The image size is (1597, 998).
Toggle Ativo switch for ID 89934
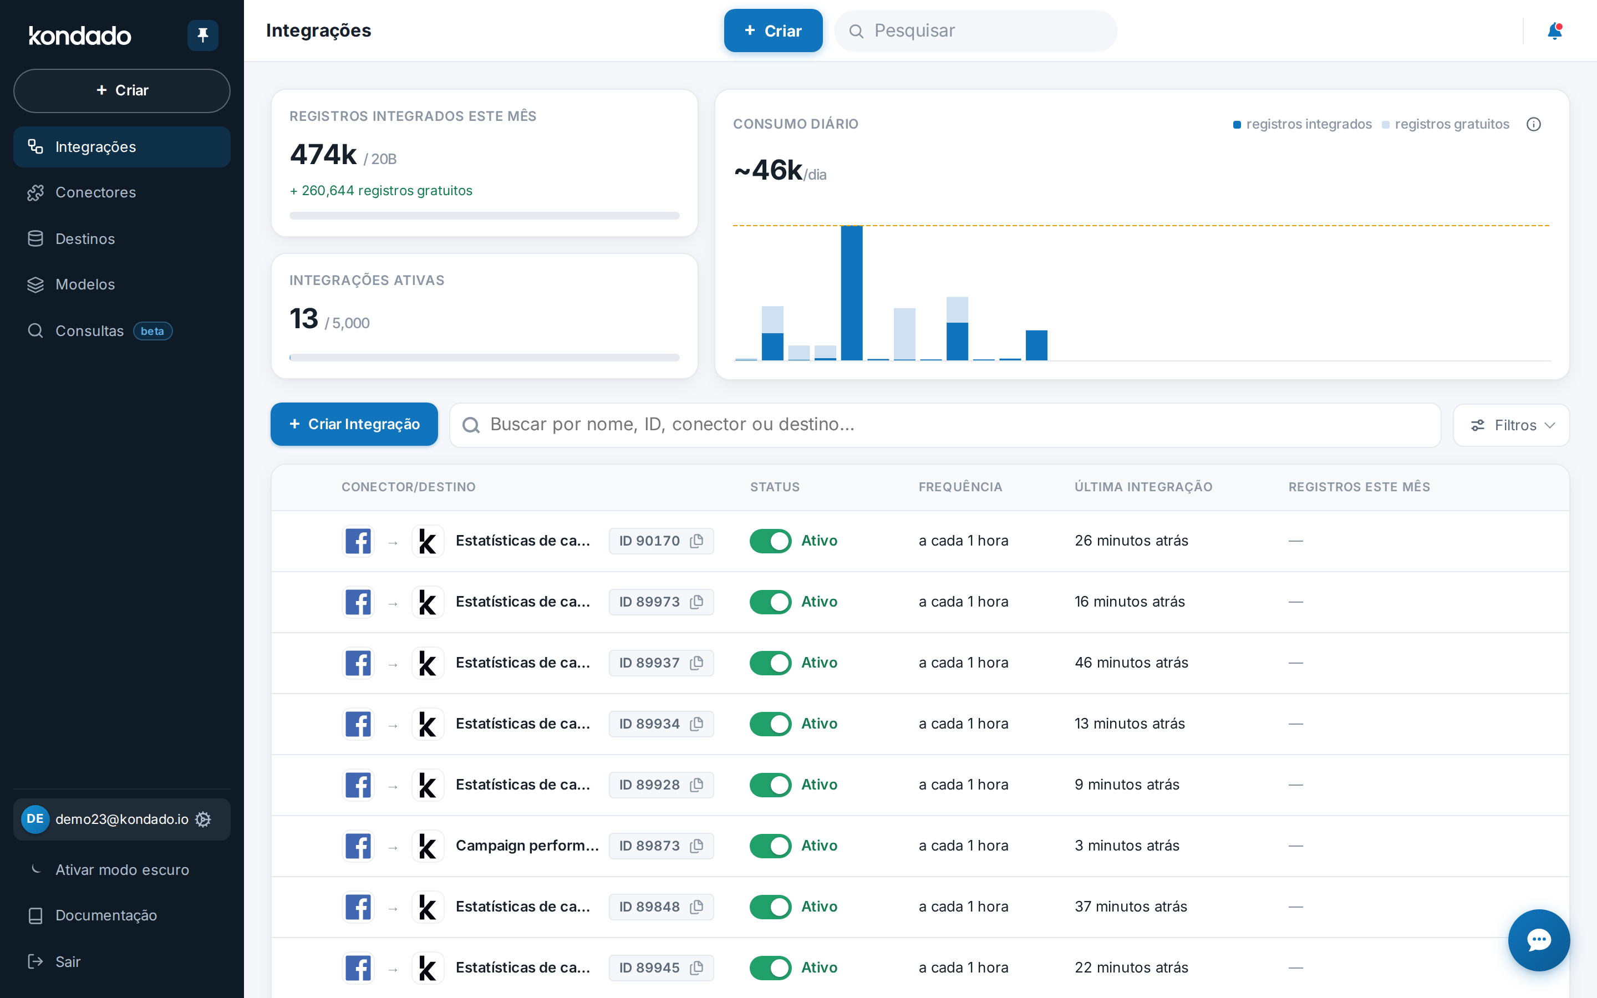(x=770, y=724)
